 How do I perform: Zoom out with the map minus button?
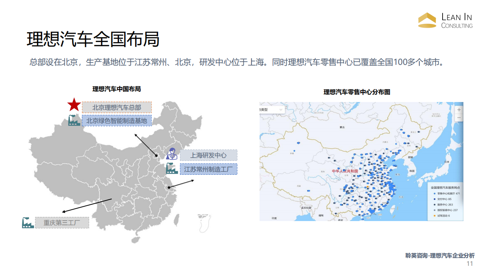pyautogui.click(x=459, y=118)
